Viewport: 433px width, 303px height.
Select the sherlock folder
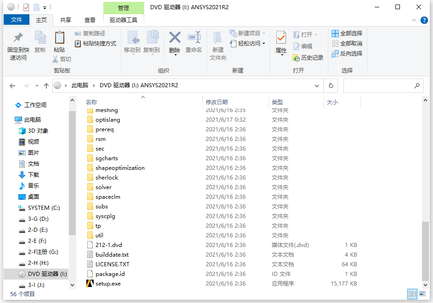[x=107, y=177]
